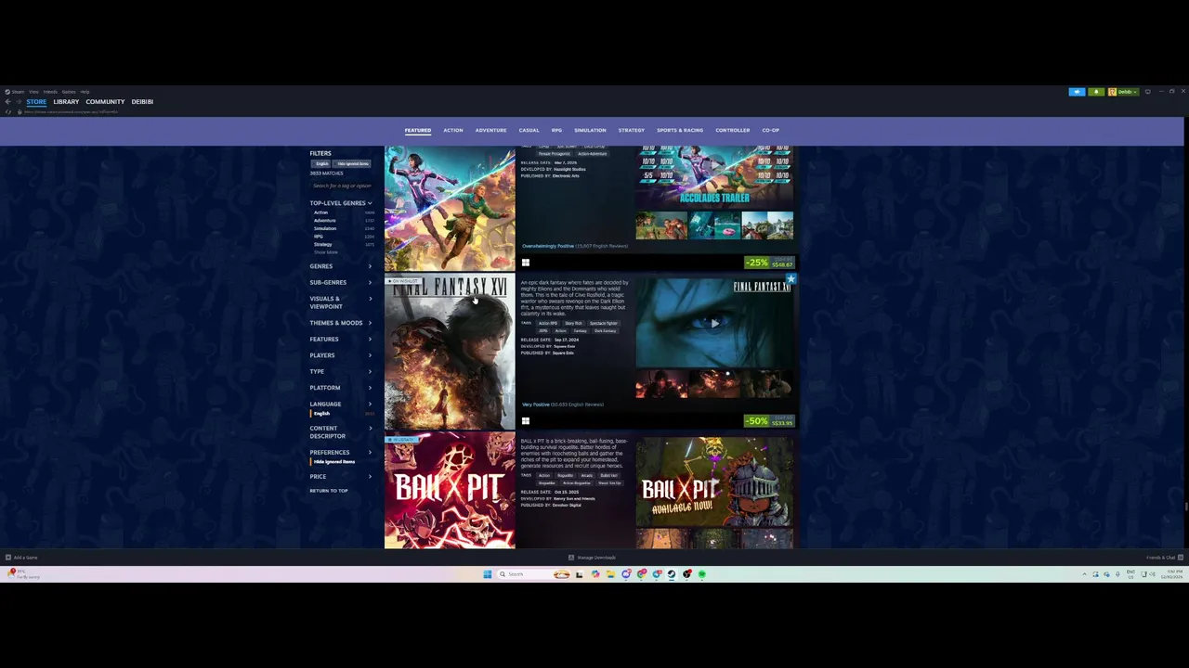
Task: Switch to the STORE tab
Action: [36, 102]
